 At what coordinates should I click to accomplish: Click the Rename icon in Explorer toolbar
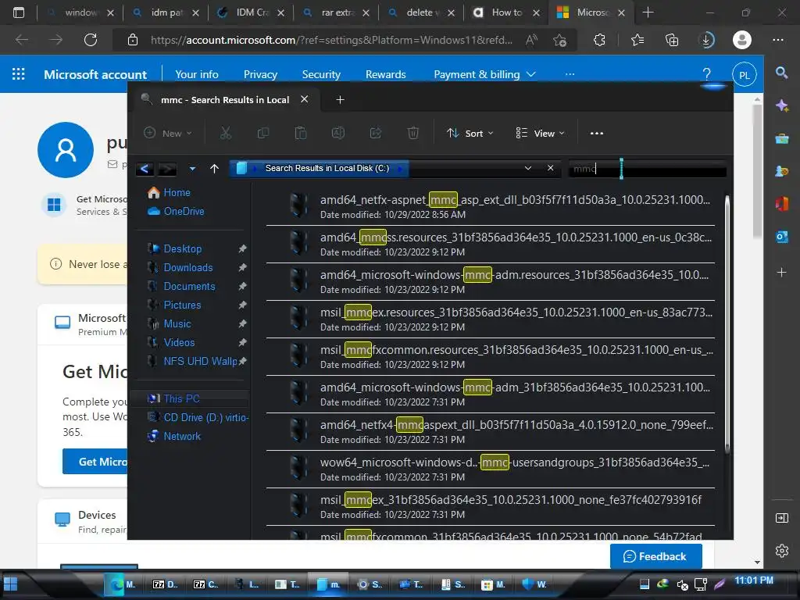click(337, 133)
